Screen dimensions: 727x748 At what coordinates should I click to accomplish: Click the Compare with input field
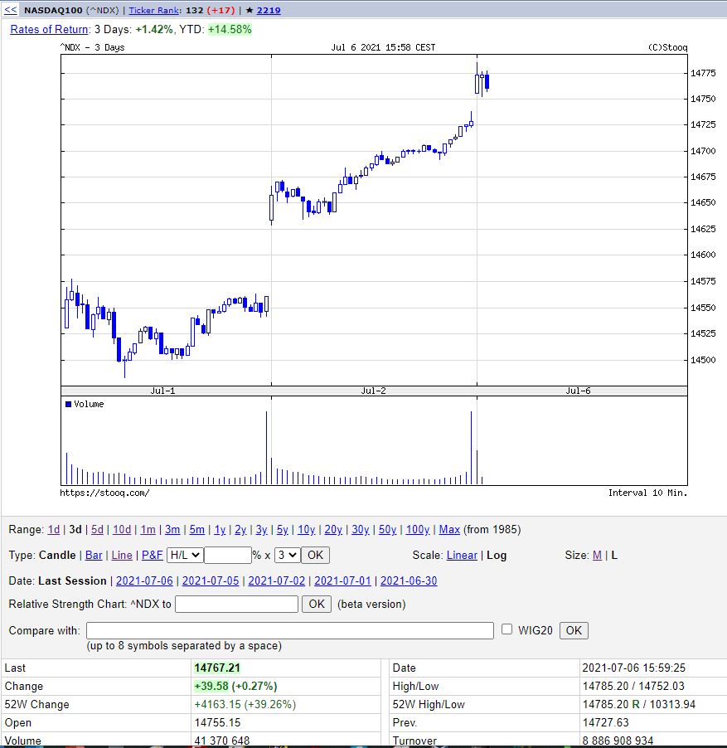[x=290, y=630]
